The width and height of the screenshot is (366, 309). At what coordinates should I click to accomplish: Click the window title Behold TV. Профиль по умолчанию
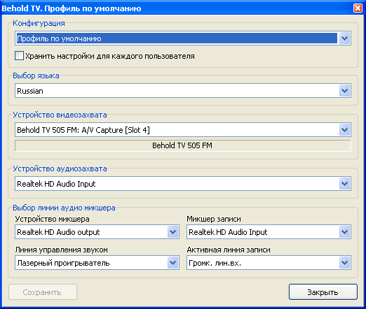[72, 8]
